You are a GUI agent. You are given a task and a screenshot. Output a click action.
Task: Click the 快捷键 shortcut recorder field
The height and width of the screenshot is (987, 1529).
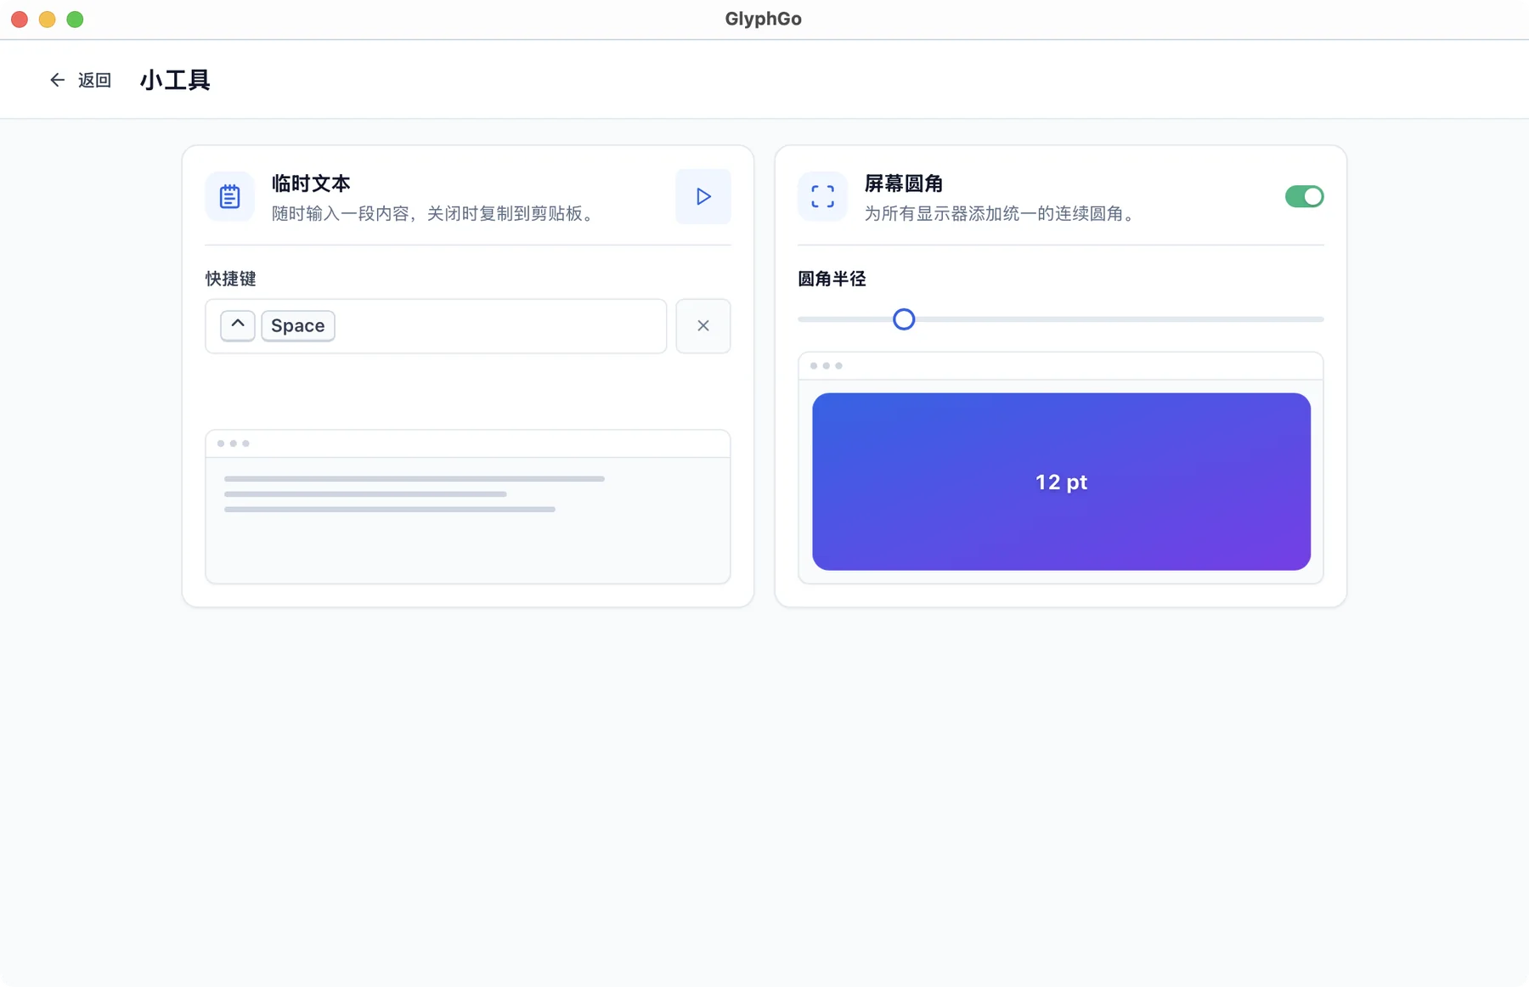tap(436, 325)
